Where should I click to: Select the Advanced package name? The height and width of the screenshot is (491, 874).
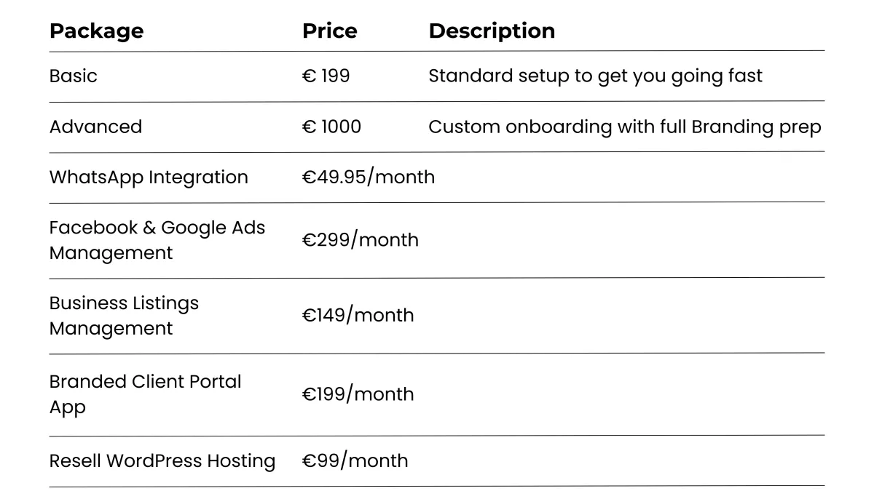95,127
